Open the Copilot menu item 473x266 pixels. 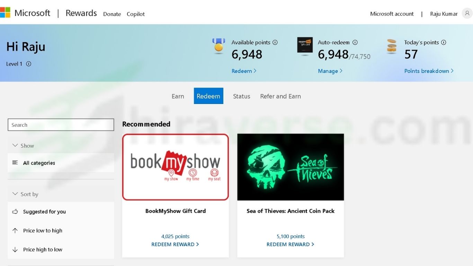[136, 14]
